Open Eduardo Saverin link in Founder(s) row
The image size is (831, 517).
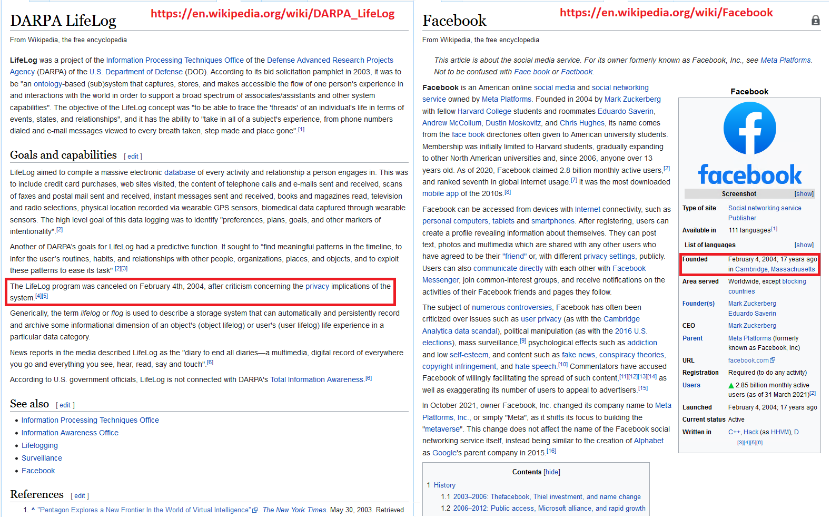coord(752,314)
